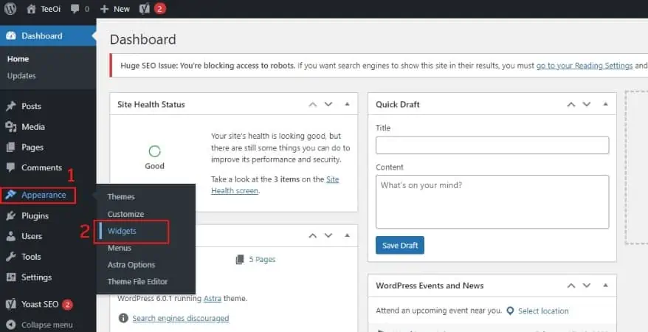Click the Users person icon
Screen dimensions: 648x332
(x=11, y=236)
